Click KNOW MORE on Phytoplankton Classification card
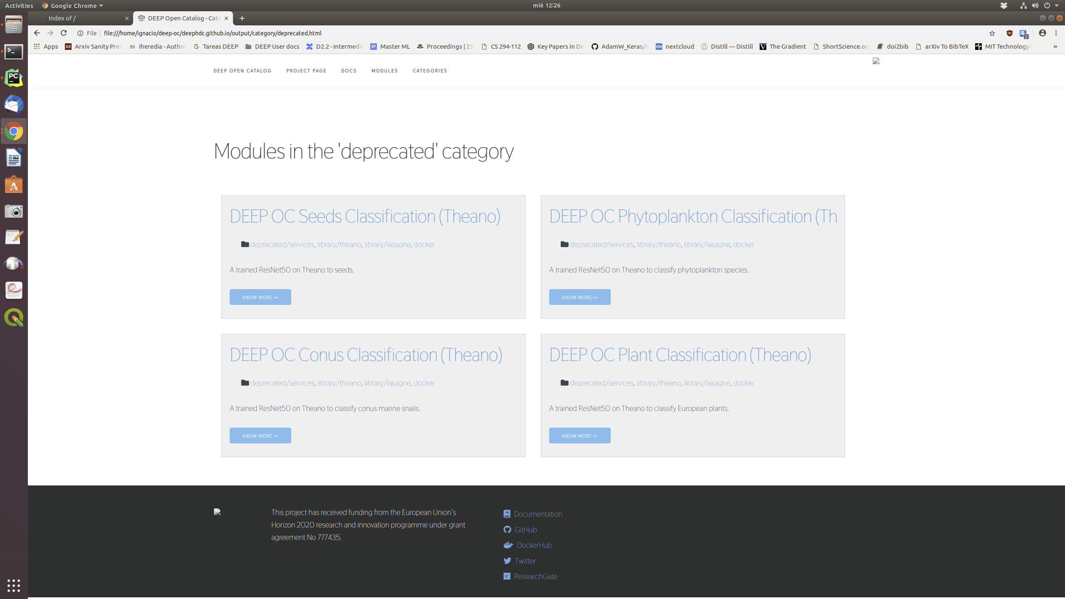This screenshot has height=599, width=1065. (x=580, y=297)
